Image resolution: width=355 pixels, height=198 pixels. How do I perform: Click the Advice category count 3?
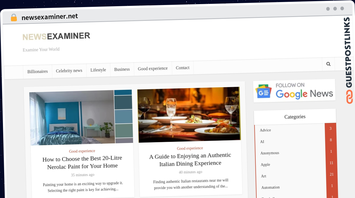[330, 129]
